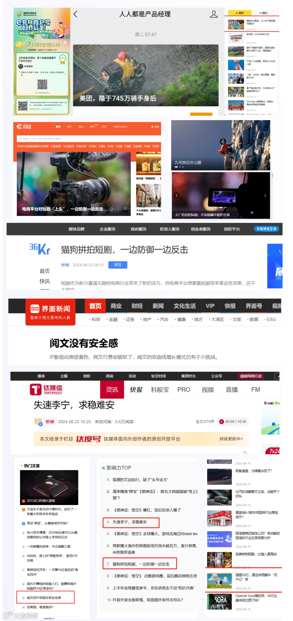Click the 界面新闻 red logo block

coord(50,312)
